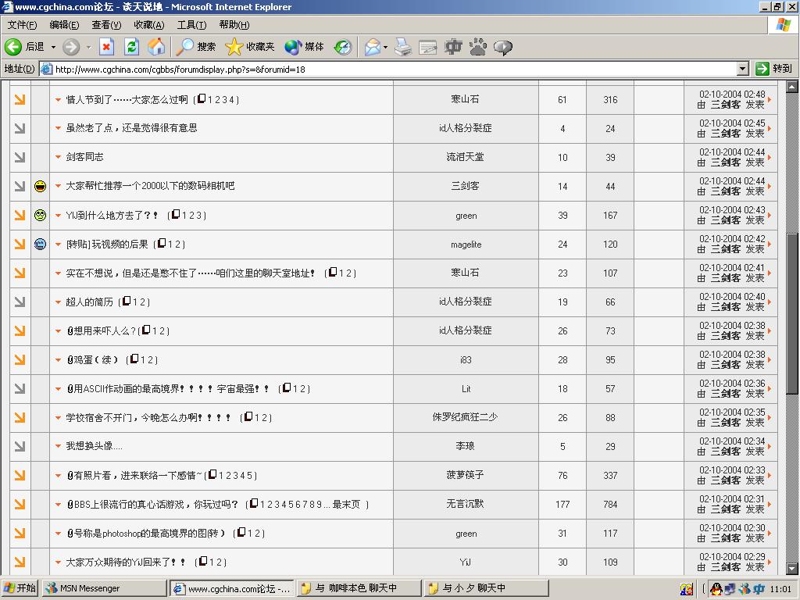Click the gray arrow icon of 剑客同志 thread
The width and height of the screenshot is (800, 600).
[x=20, y=157]
